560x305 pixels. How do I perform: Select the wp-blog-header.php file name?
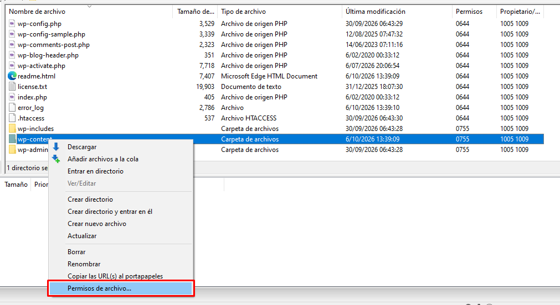point(48,55)
